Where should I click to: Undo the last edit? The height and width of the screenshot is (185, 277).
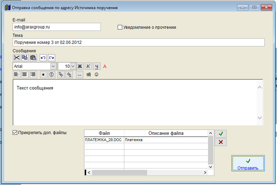point(43,58)
